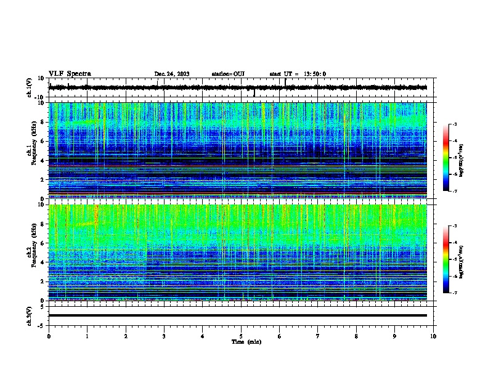This screenshot has width=488, height=377.
Task: Click the "6" frequency tick of ch.1 spectrogram
Action: (x=43, y=142)
